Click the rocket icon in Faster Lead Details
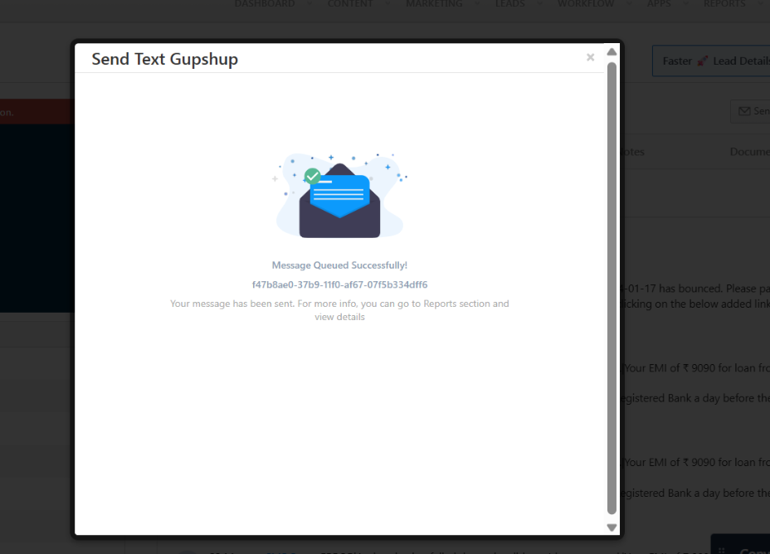The width and height of the screenshot is (770, 554). click(703, 61)
